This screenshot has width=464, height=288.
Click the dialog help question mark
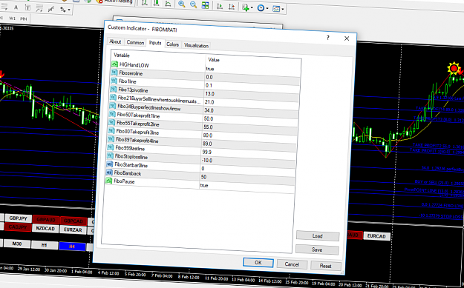pos(328,38)
